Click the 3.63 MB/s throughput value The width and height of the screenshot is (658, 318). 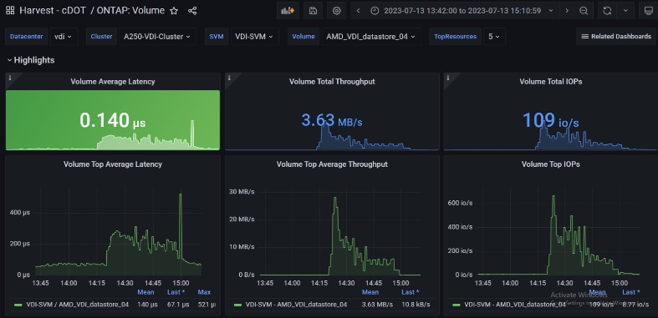[x=332, y=120]
